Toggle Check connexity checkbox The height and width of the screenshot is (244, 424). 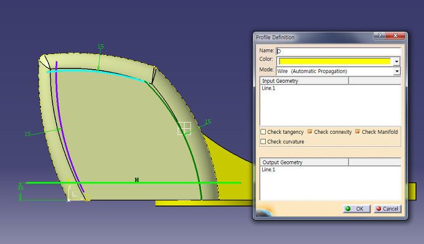tap(310, 131)
